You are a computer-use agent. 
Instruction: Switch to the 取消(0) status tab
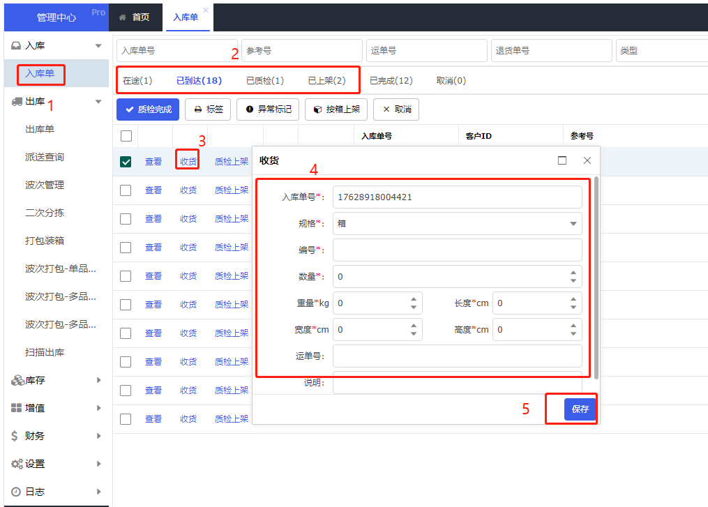point(451,81)
